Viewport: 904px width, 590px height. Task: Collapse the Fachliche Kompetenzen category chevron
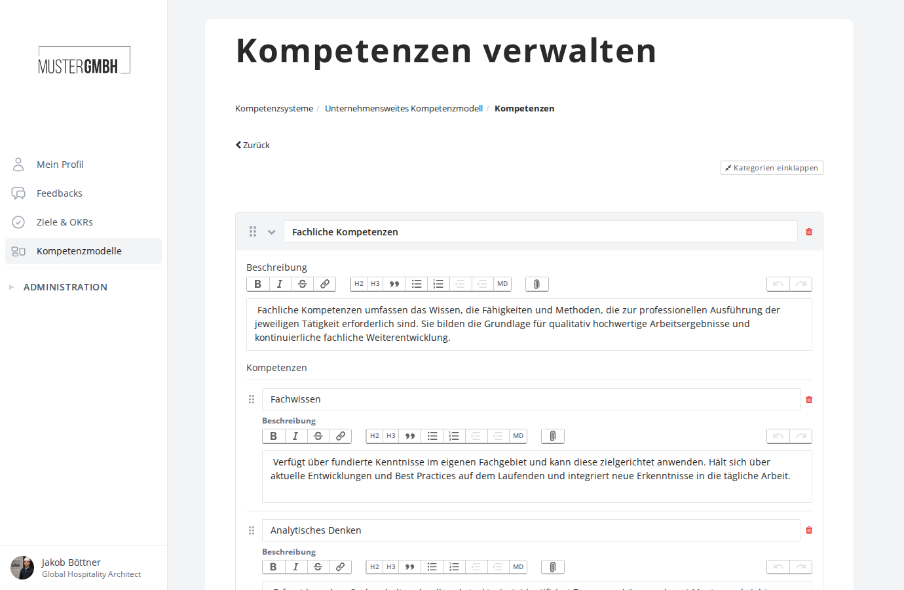point(272,232)
